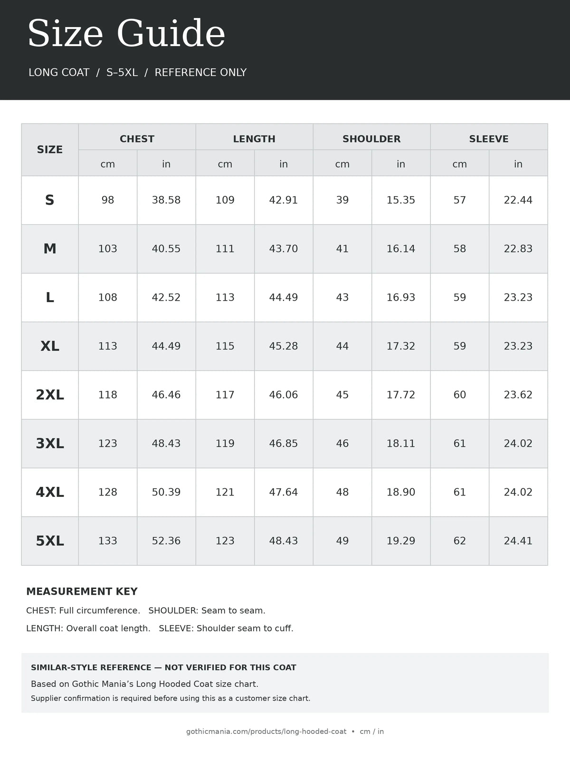
Task: Select the 5XL size row label
Action: point(50,541)
